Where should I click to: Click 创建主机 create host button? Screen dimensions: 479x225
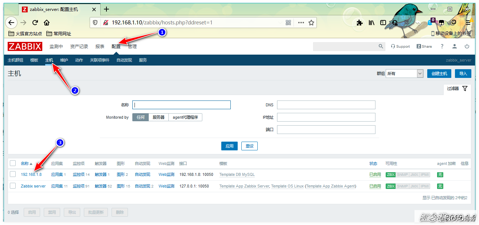tap(439, 74)
